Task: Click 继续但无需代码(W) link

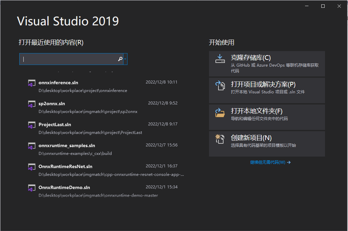Action: pyautogui.click(x=268, y=162)
